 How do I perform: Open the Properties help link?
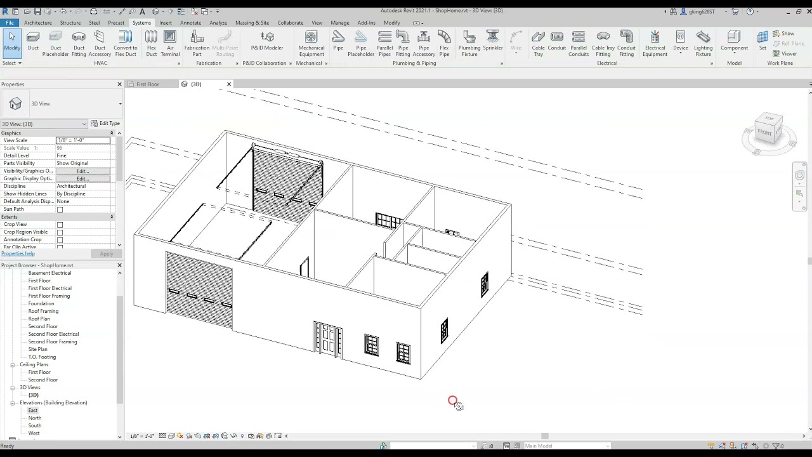pyautogui.click(x=18, y=254)
